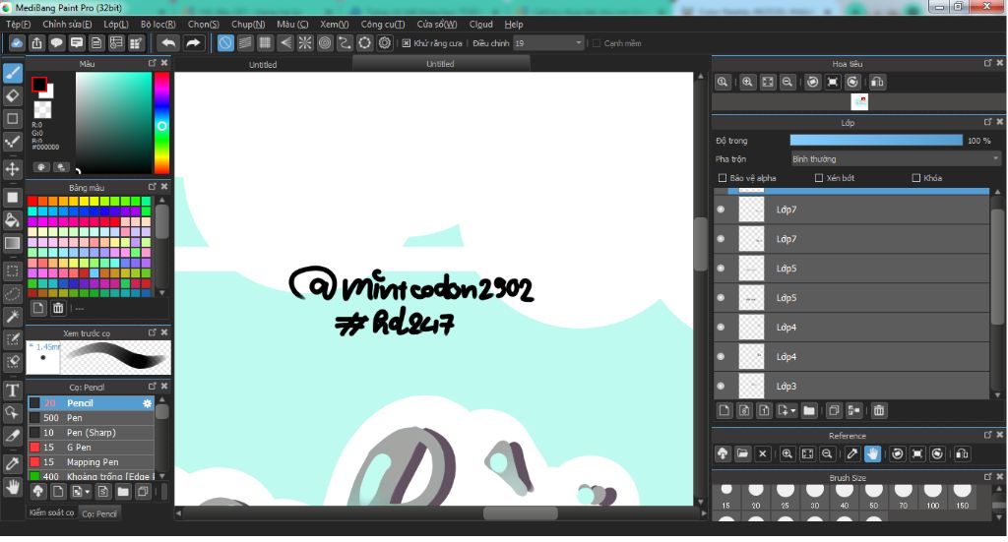1008x542 pixels.
Task: Pop out the Brush Size panel
Action: (x=988, y=476)
